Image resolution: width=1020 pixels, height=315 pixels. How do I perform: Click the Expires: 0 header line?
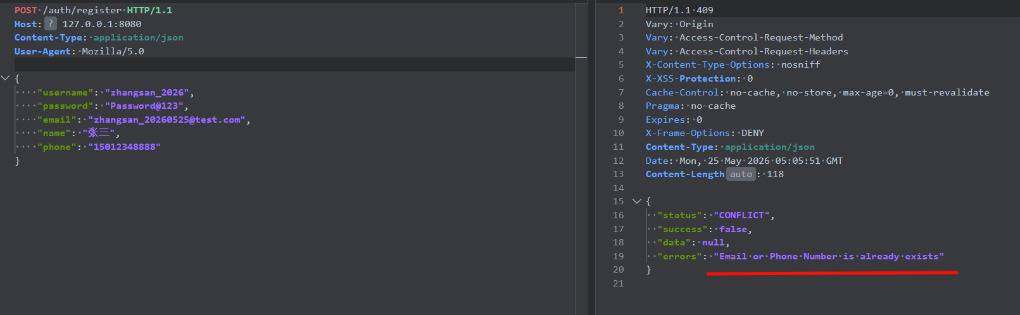(674, 120)
